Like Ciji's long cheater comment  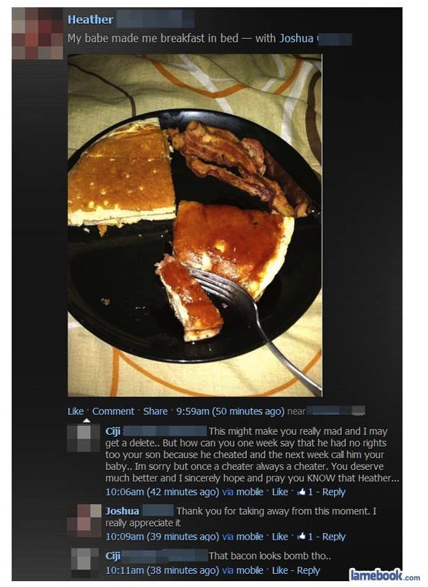(280, 492)
